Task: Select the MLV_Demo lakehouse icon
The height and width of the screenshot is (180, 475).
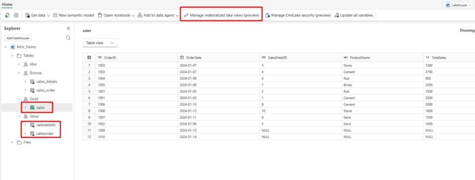Action: (x=13, y=47)
